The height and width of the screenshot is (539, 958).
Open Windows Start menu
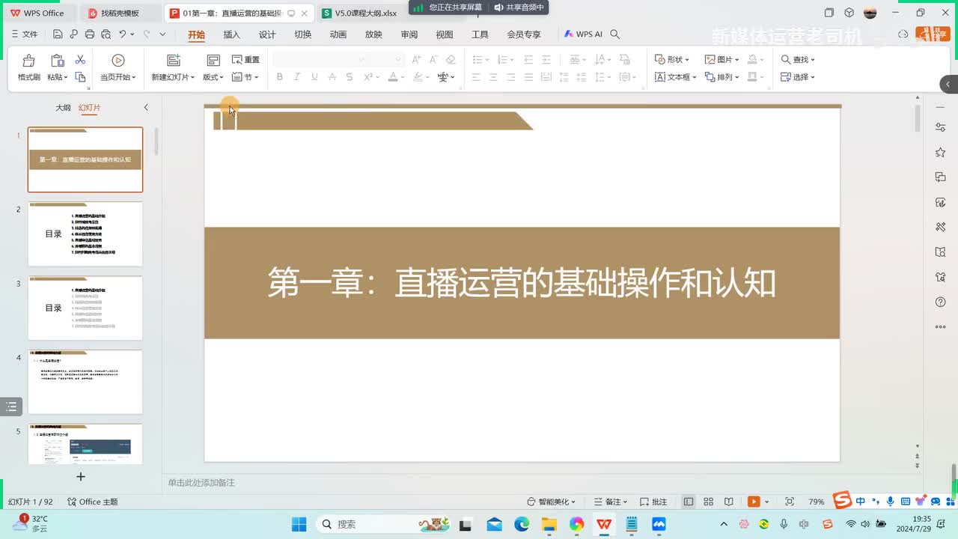pos(299,524)
